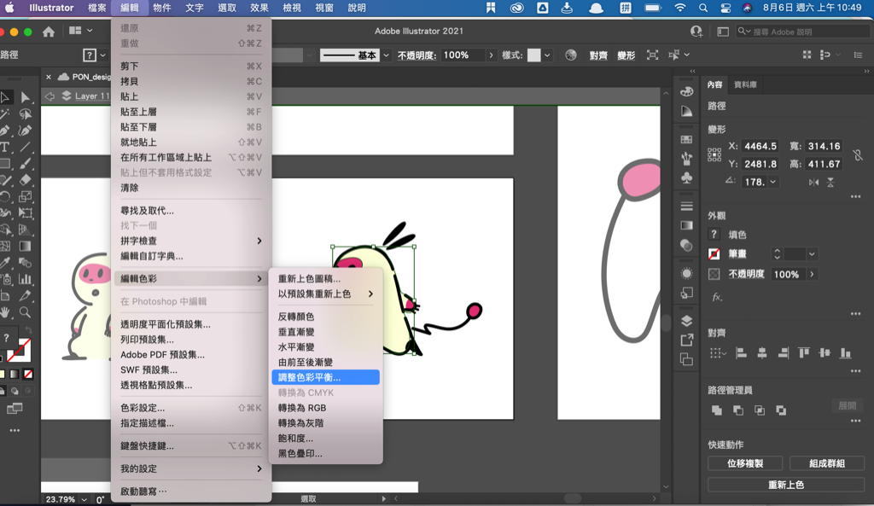The height and width of the screenshot is (506, 874).
Task: Click the Hand tool
Action: tap(5, 312)
